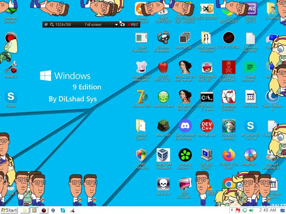
Task: Open the VirtualBox cube taskbar icon
Action: pos(53,210)
